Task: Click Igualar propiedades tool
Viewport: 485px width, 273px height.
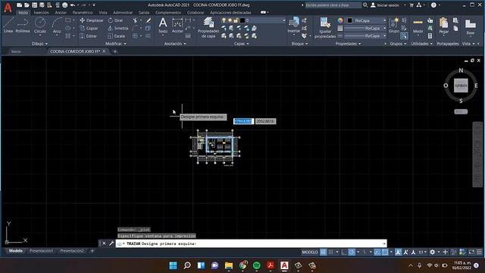Action: click(x=325, y=27)
